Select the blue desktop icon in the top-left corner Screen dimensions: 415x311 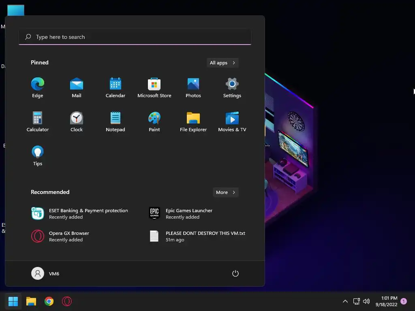point(16,11)
